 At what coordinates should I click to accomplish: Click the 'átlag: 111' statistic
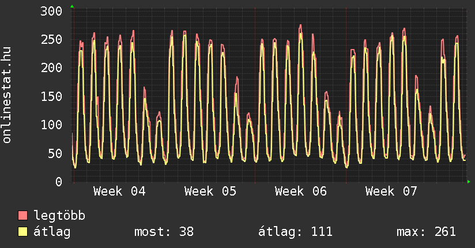click(296, 232)
